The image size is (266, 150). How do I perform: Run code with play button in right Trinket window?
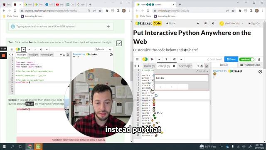(152, 59)
